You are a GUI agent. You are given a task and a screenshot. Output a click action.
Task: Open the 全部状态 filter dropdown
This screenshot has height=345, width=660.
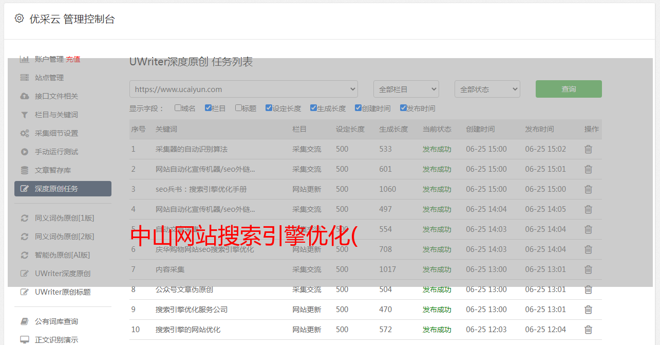click(x=487, y=89)
